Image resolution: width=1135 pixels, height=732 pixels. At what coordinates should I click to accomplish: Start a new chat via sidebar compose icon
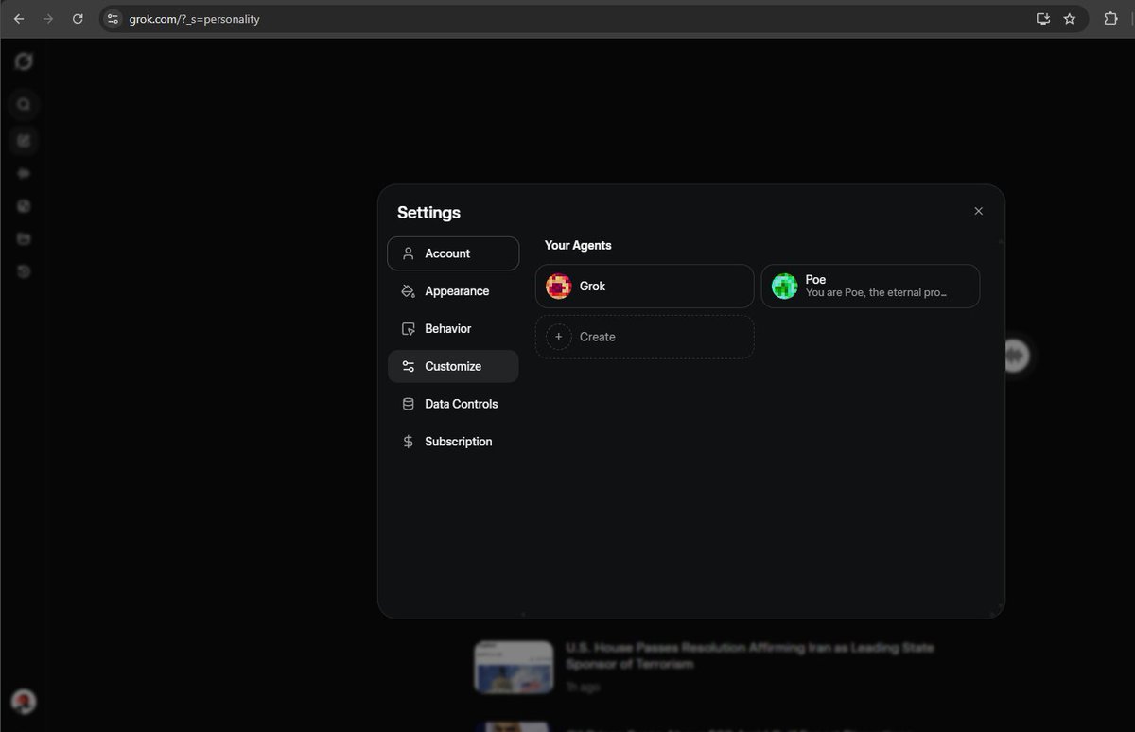25,141
